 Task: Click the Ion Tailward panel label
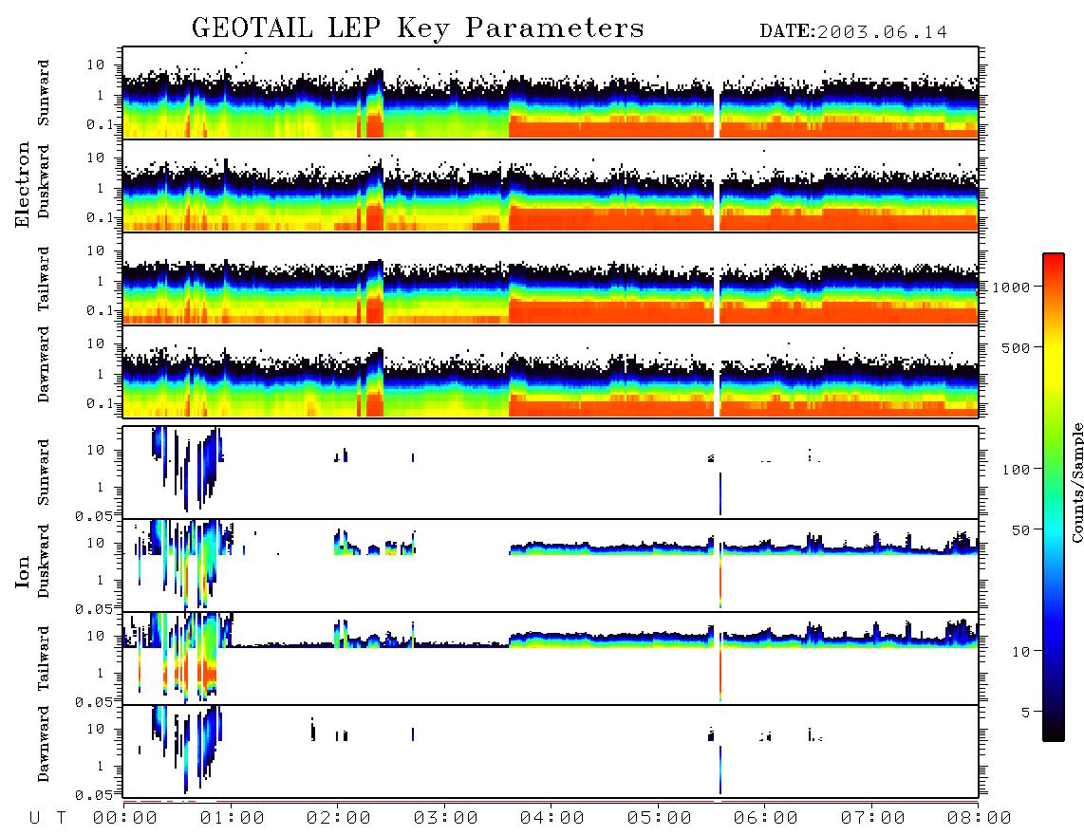pyautogui.click(x=44, y=659)
